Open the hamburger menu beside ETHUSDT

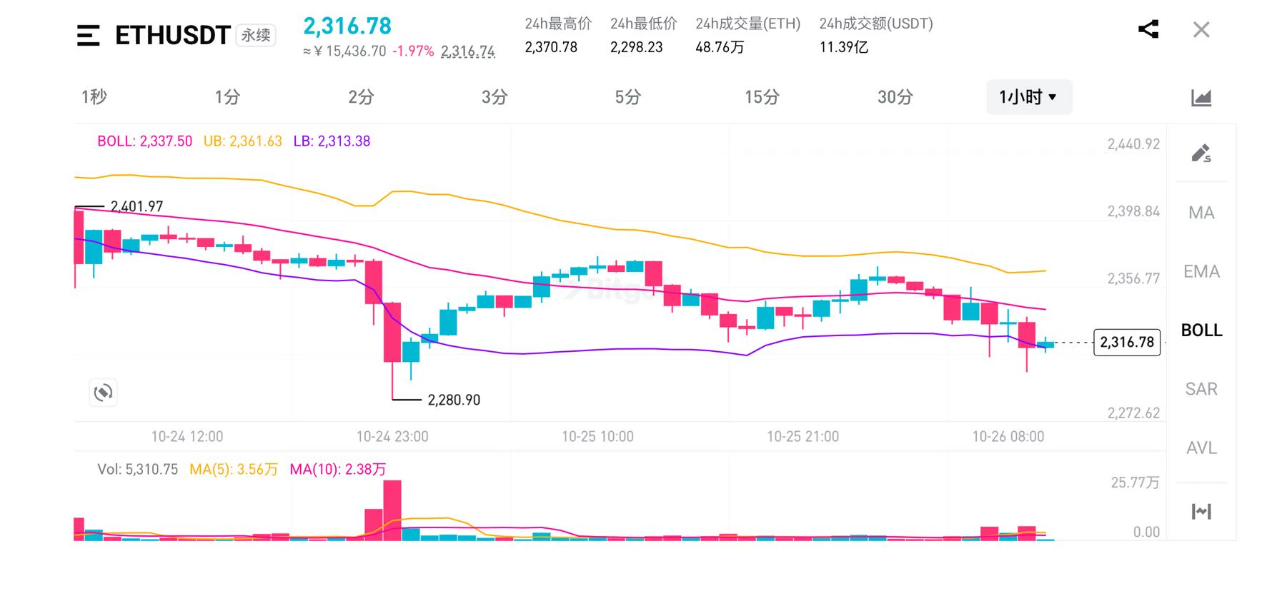88,35
